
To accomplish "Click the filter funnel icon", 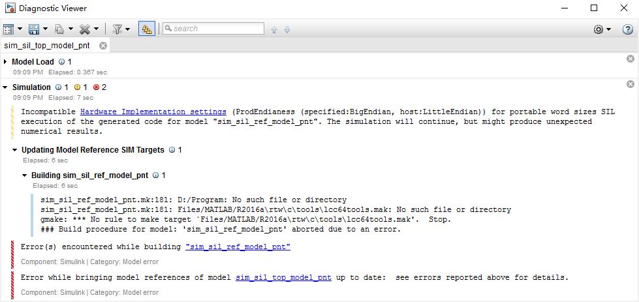I will click(117, 29).
